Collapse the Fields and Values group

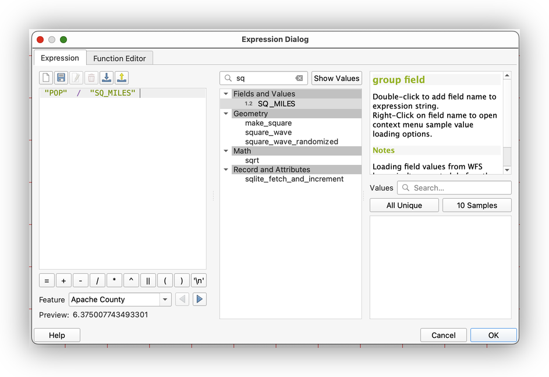click(x=226, y=94)
